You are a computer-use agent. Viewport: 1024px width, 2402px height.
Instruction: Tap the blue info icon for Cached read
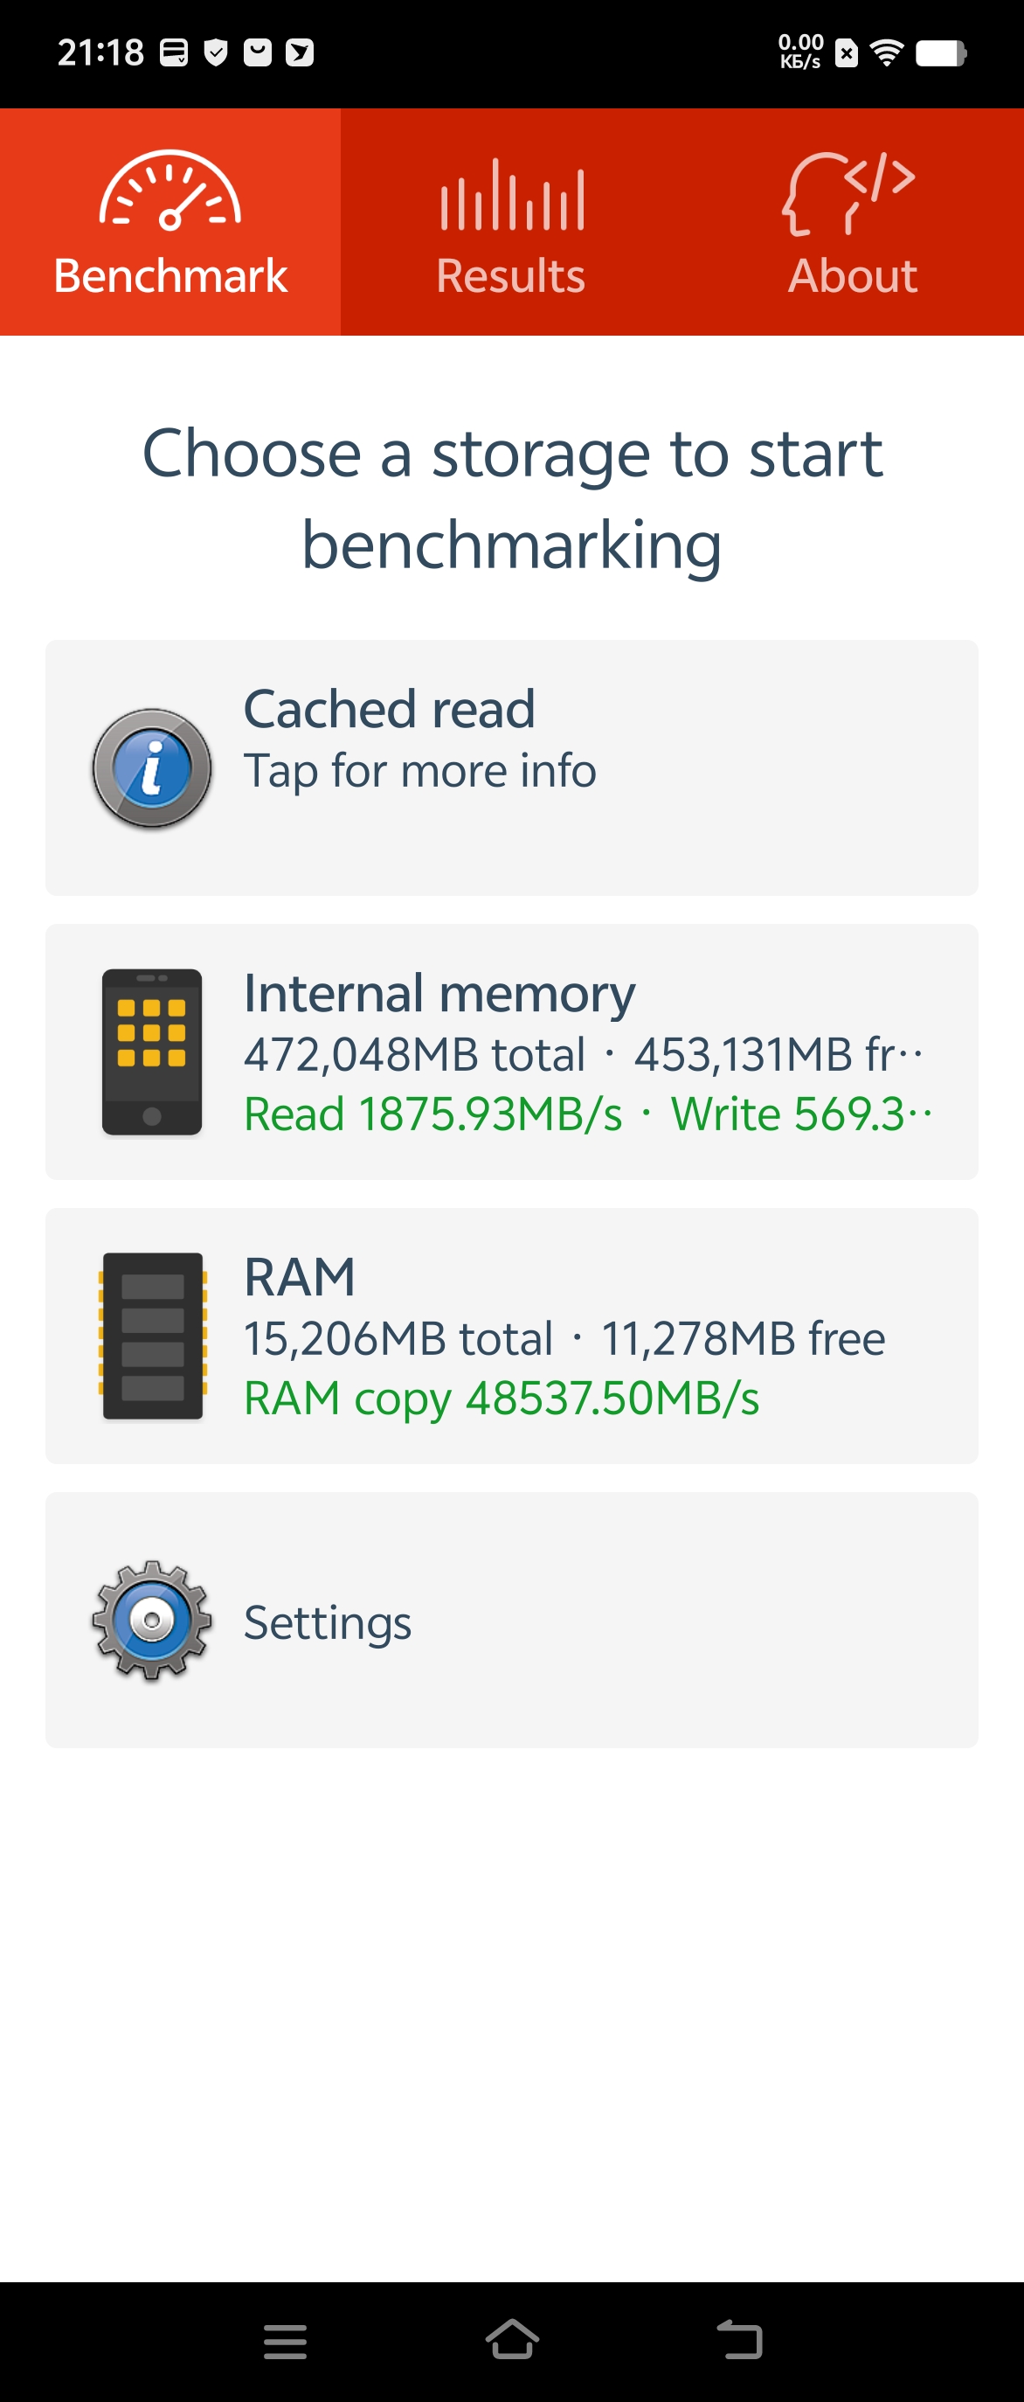[152, 768]
